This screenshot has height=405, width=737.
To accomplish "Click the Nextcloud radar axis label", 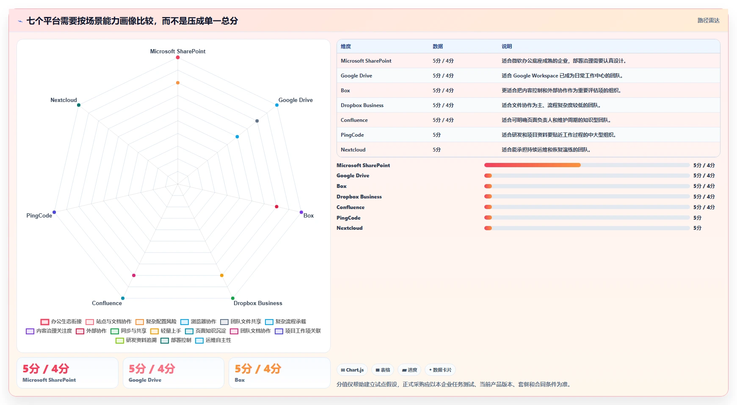I will (x=63, y=100).
